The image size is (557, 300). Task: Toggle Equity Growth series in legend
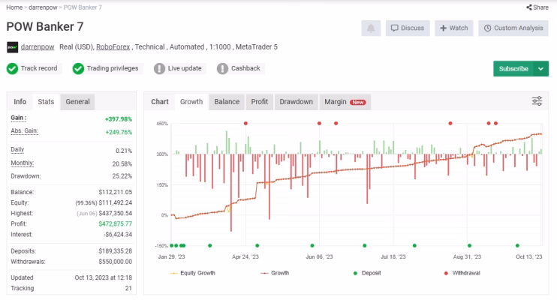(192, 273)
